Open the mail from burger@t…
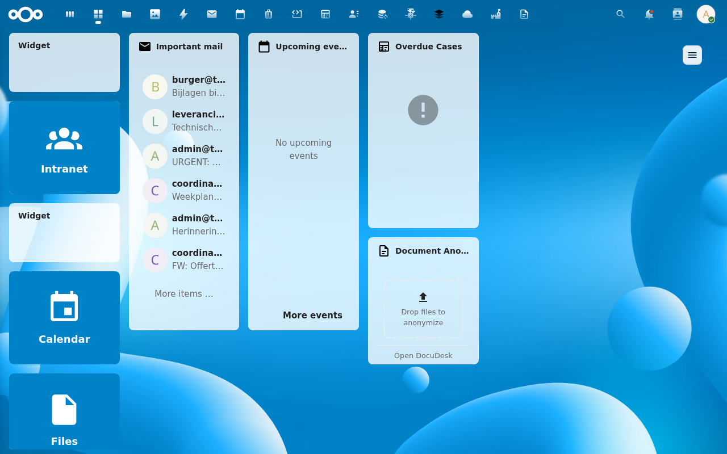Screen dimensions: 727x454 184,86
